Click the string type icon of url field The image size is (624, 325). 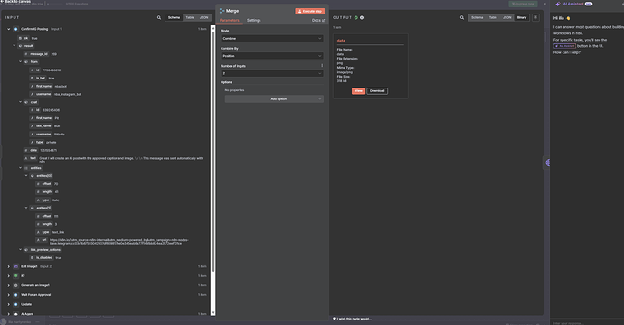38,240
